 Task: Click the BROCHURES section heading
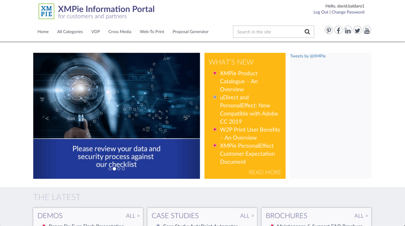pos(286,216)
